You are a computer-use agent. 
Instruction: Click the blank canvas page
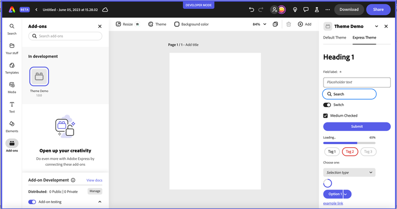[x=215, y=121]
